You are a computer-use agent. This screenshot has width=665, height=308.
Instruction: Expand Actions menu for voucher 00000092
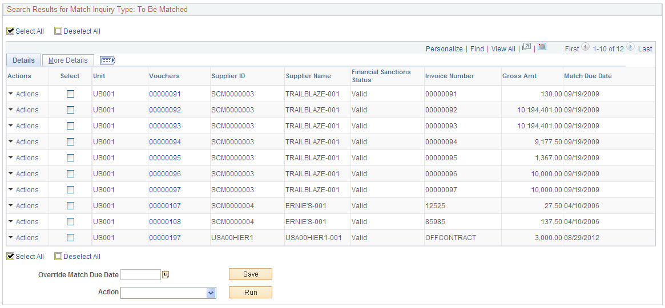(x=23, y=110)
